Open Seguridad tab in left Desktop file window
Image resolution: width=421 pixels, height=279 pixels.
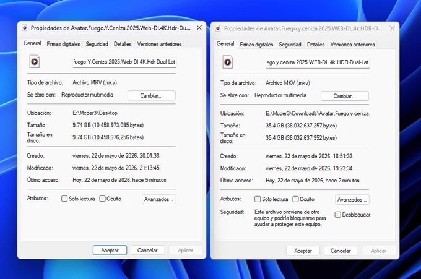pos(97,44)
